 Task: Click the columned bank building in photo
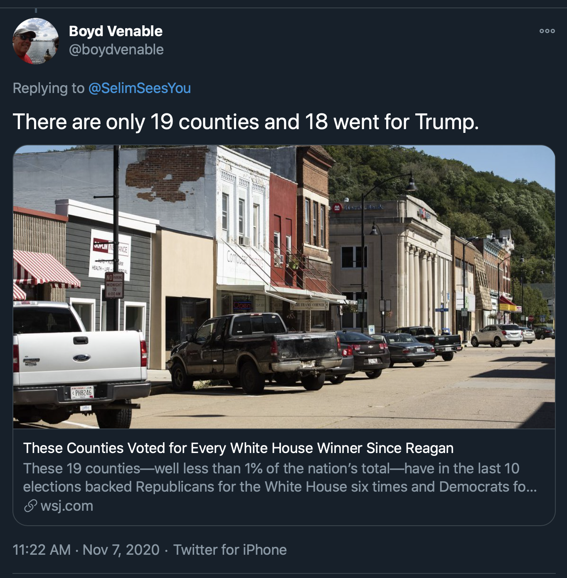[x=391, y=266]
